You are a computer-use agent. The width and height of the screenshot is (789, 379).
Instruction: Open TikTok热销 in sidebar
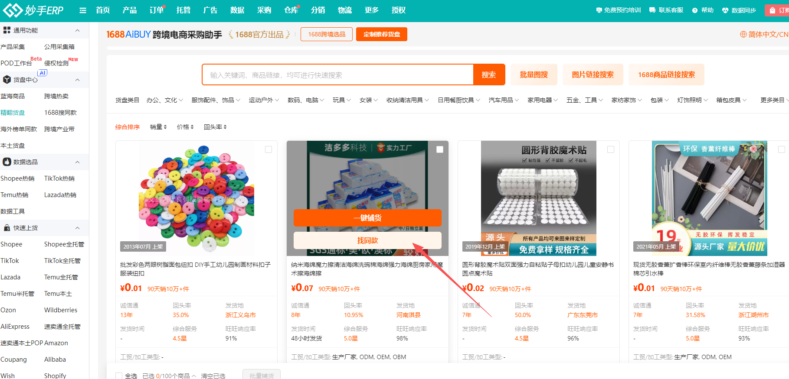(x=59, y=178)
